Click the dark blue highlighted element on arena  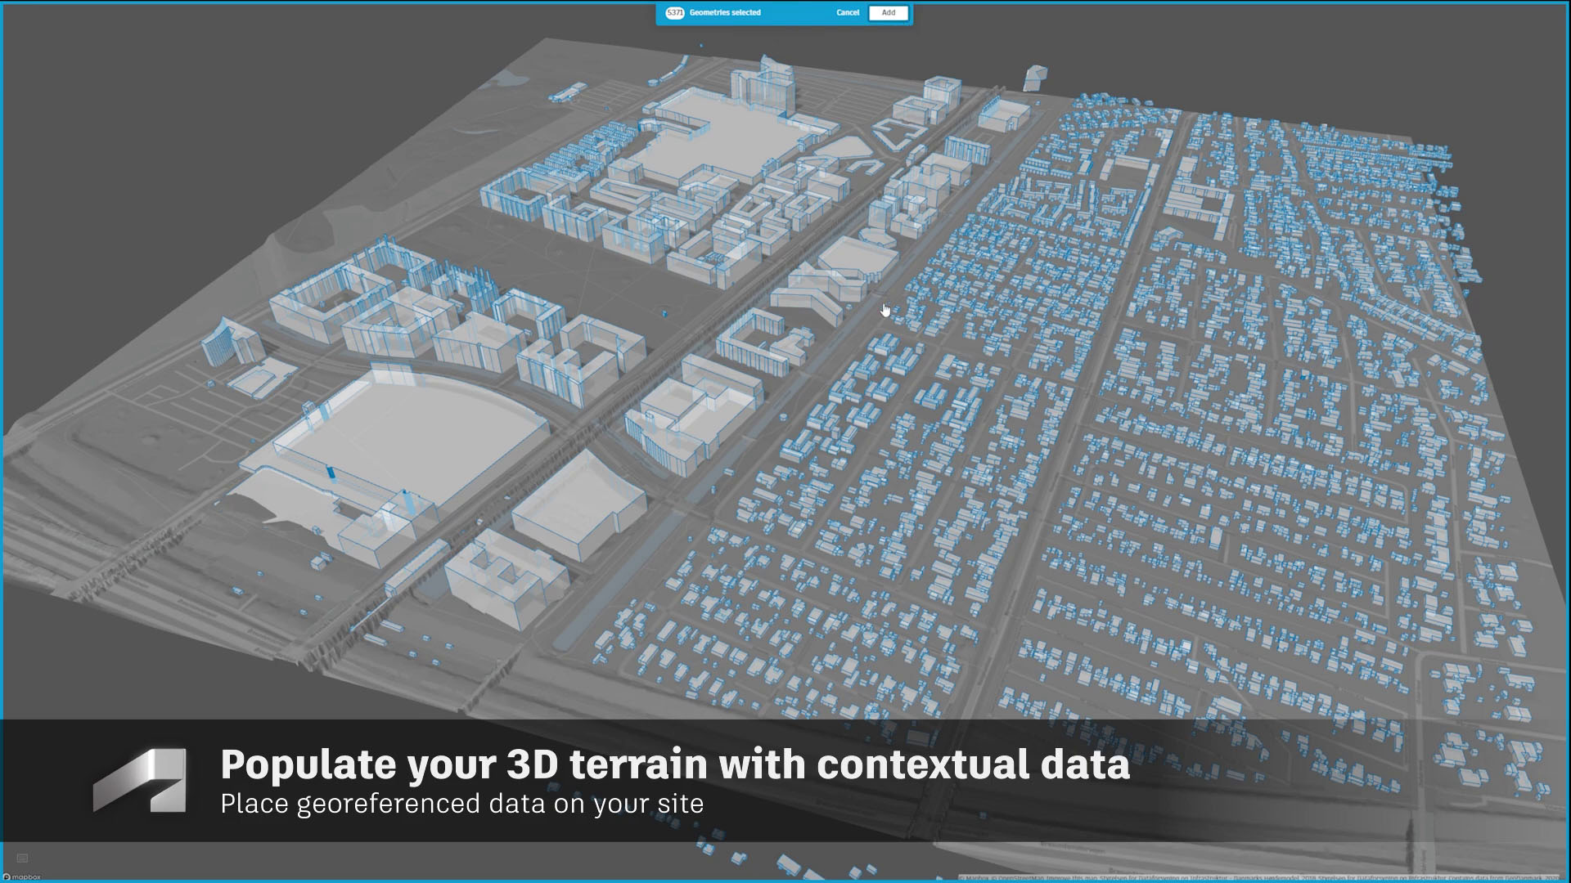[331, 473]
